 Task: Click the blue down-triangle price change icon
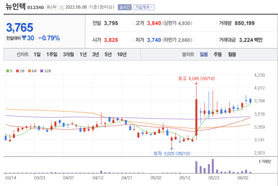24,38
